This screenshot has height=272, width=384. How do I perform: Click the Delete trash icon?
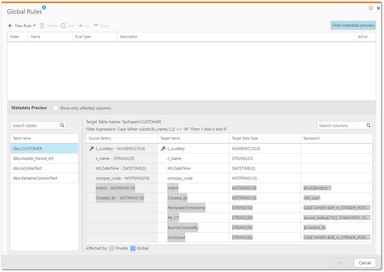42,26
